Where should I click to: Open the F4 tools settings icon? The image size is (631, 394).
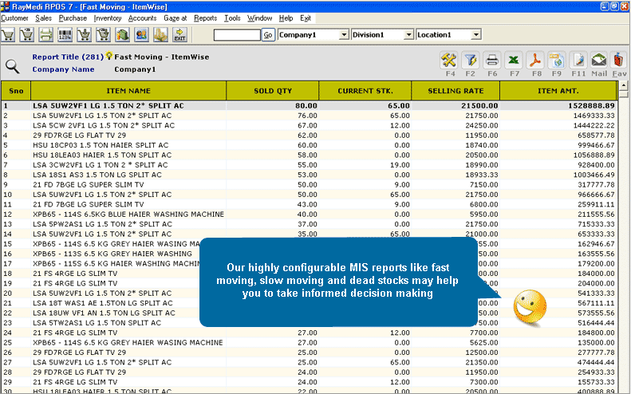click(x=449, y=61)
